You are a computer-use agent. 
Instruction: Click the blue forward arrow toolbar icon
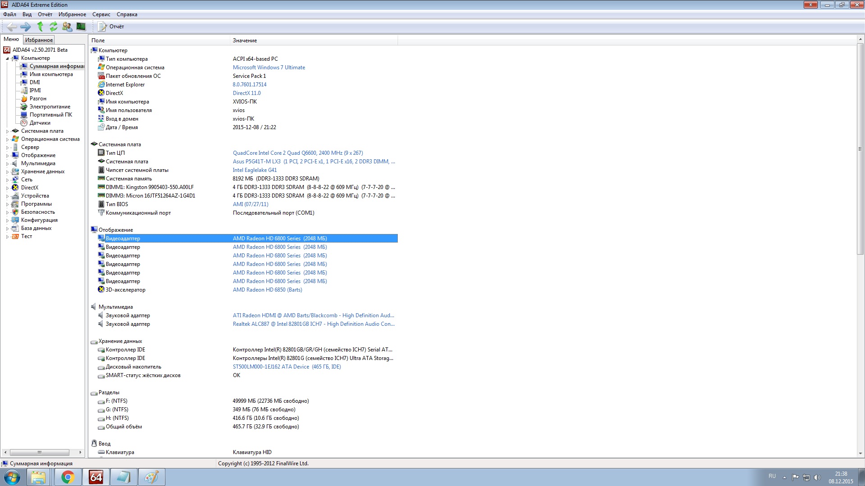(26, 27)
